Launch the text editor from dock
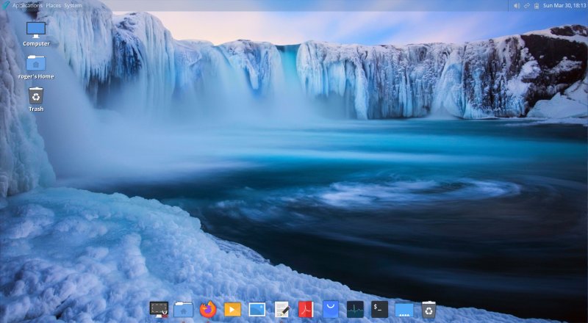 (282, 309)
